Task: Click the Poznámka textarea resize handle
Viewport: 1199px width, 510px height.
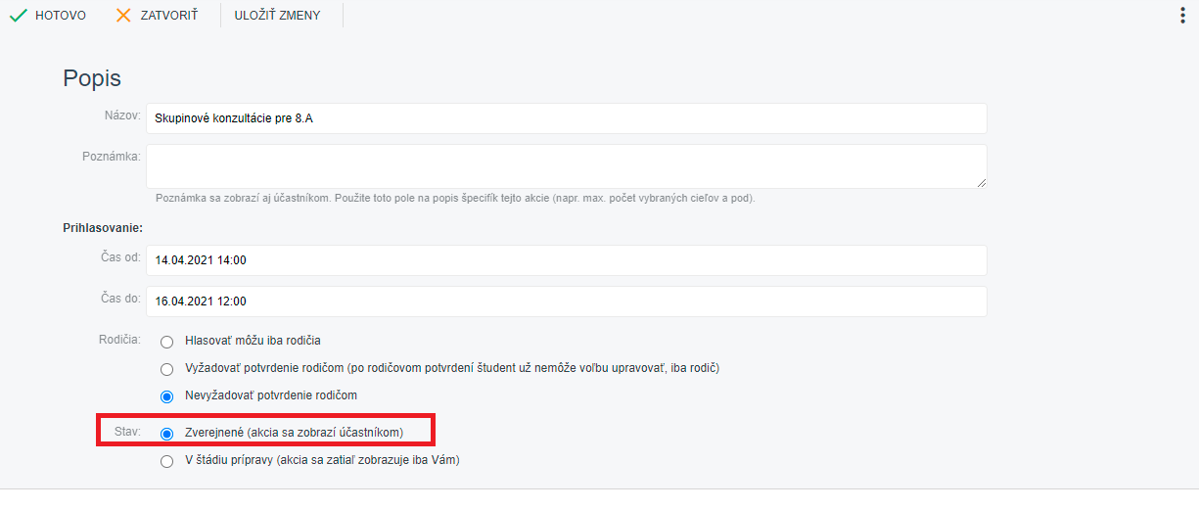Action: pyautogui.click(x=981, y=182)
